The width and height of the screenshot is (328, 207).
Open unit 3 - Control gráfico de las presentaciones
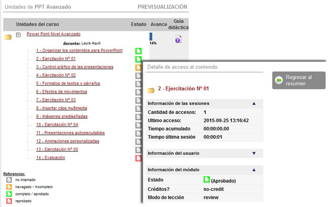click(x=75, y=67)
